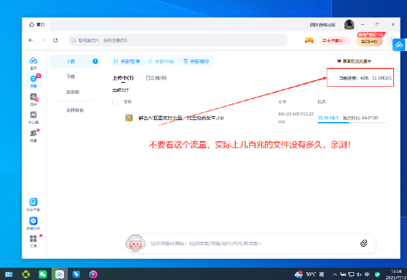Open the friends icon with red dot
This screenshot has width=407, height=280.
click(33, 136)
